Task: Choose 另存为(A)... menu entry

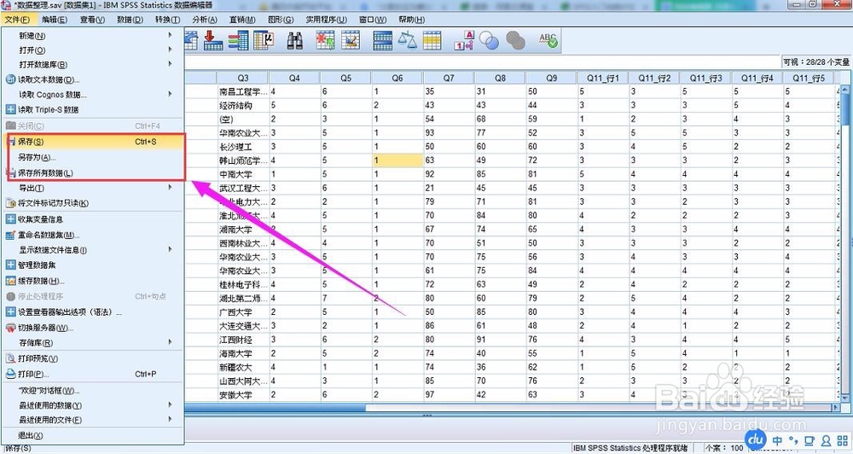Action: pos(94,157)
